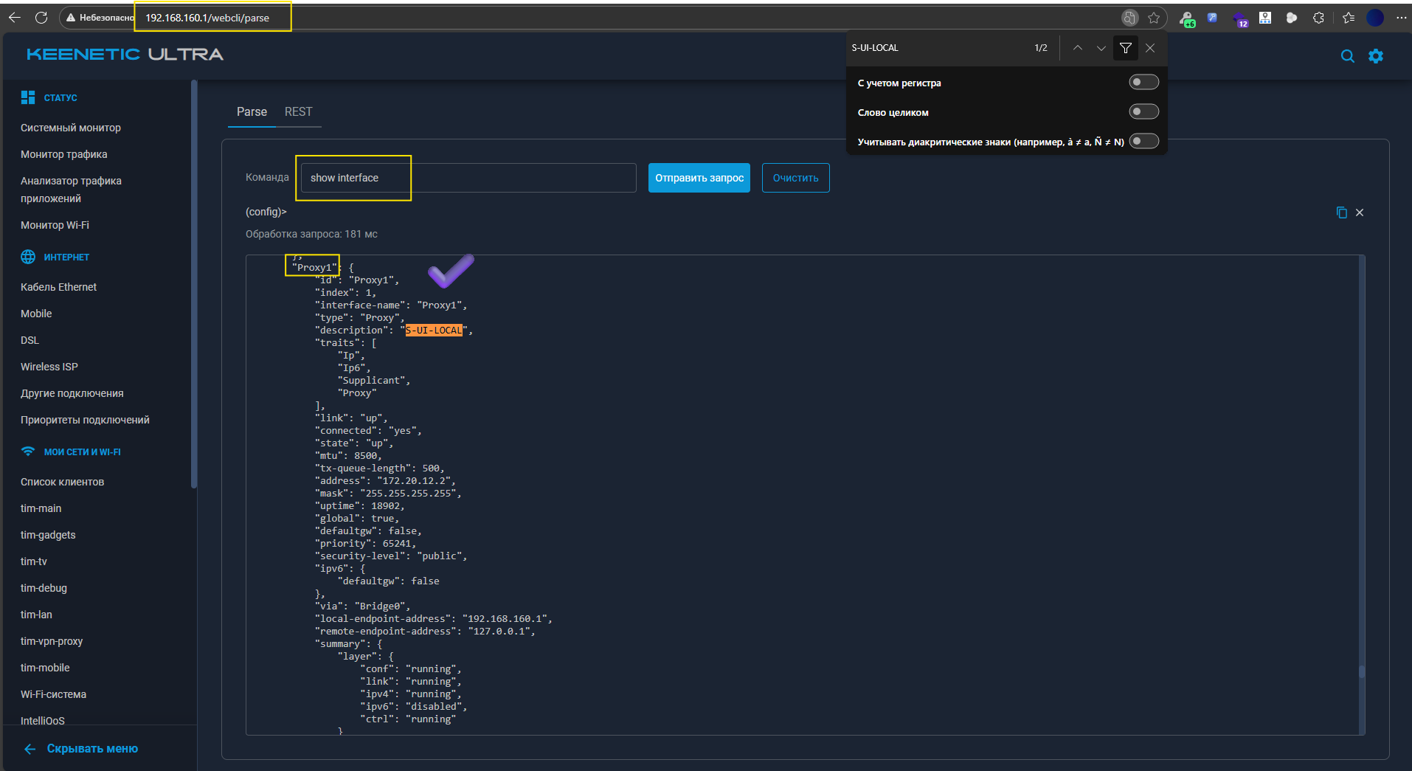
Task: Click the "Очистить" button
Action: (795, 178)
